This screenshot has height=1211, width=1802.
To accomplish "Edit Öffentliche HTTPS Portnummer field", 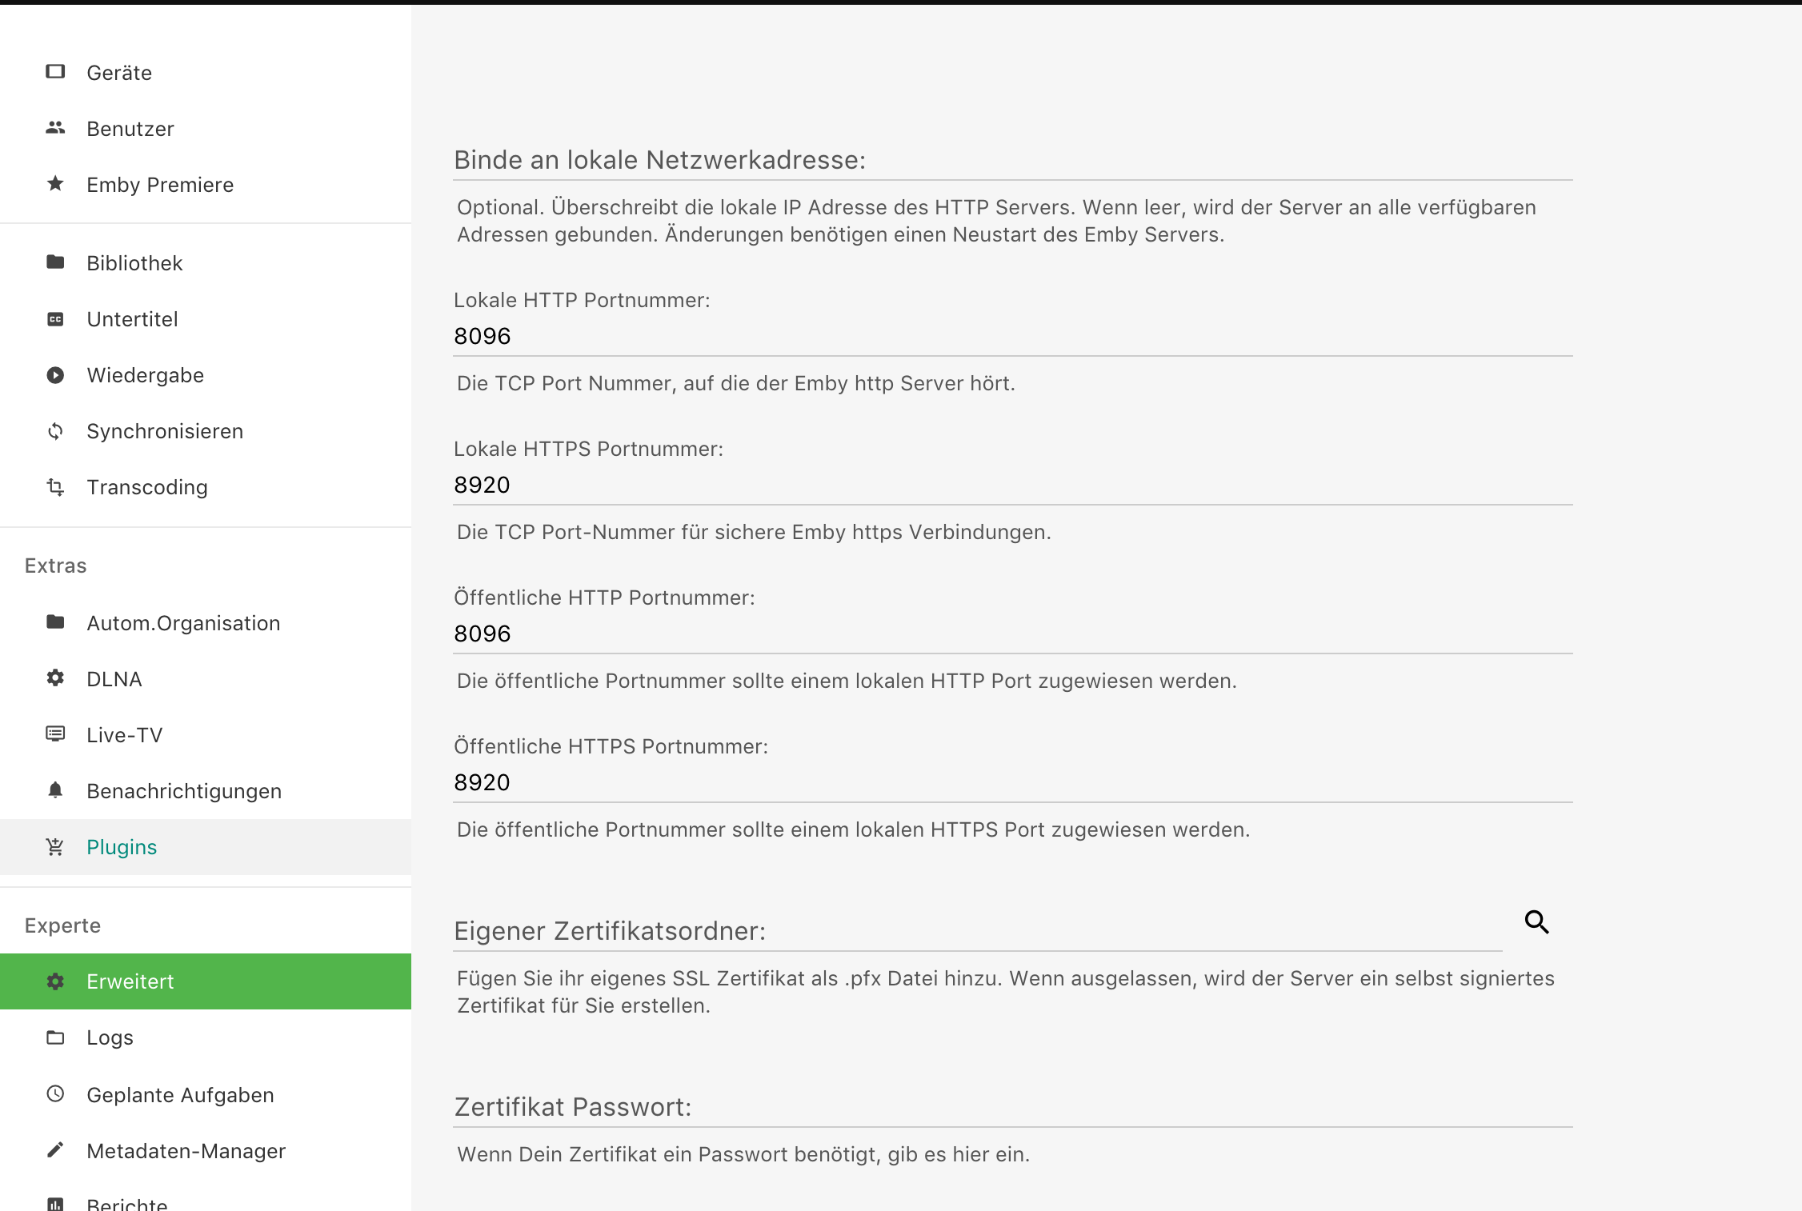I will pos(1013,782).
